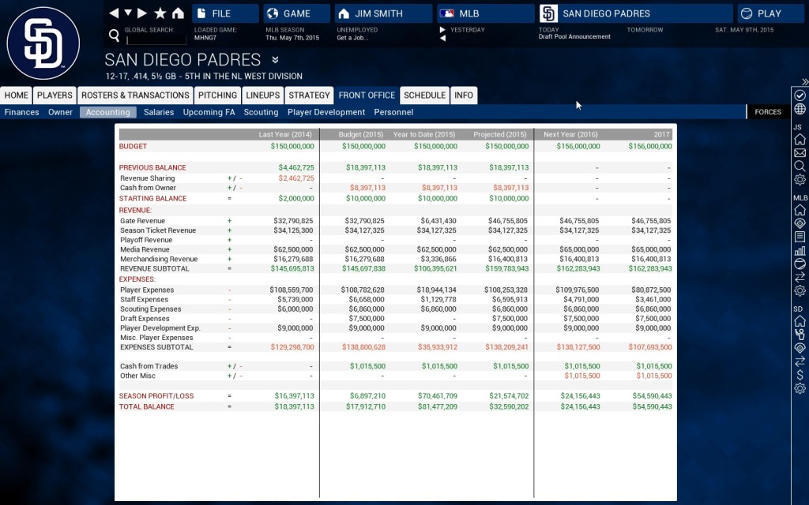Click the star bookmark icon

160,13
